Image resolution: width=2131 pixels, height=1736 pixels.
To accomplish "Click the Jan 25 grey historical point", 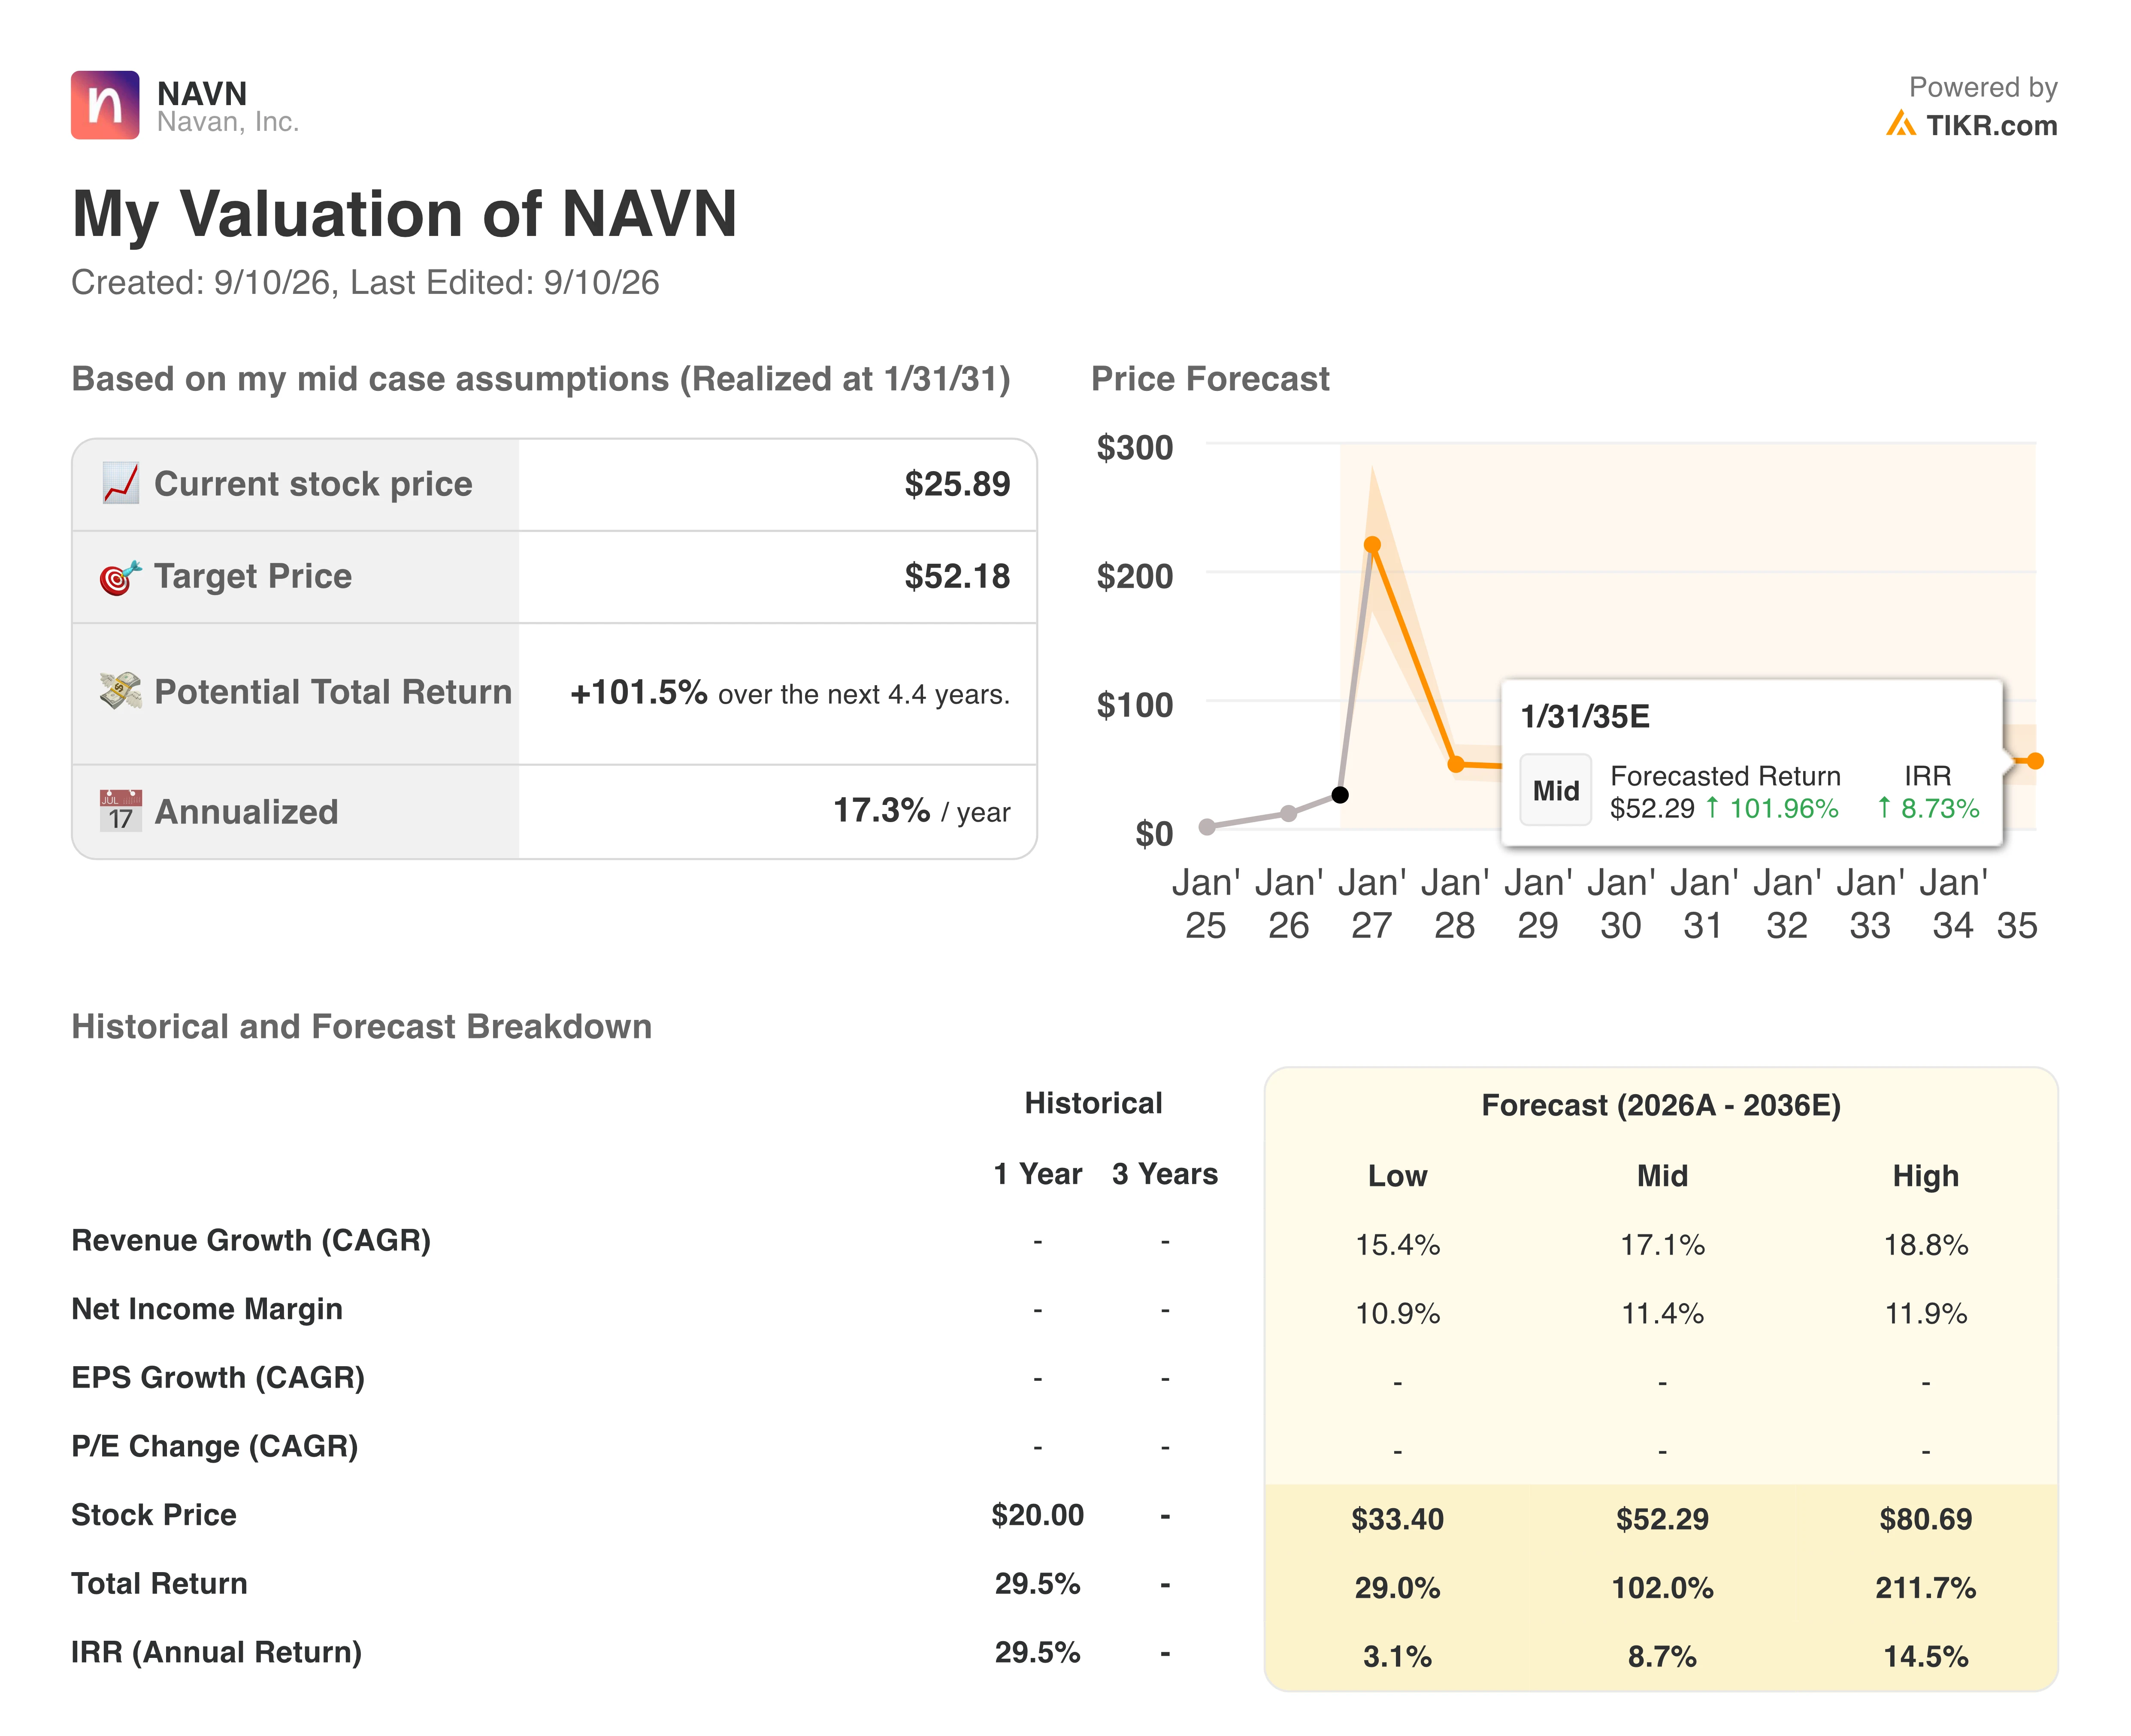I will coord(1207,826).
